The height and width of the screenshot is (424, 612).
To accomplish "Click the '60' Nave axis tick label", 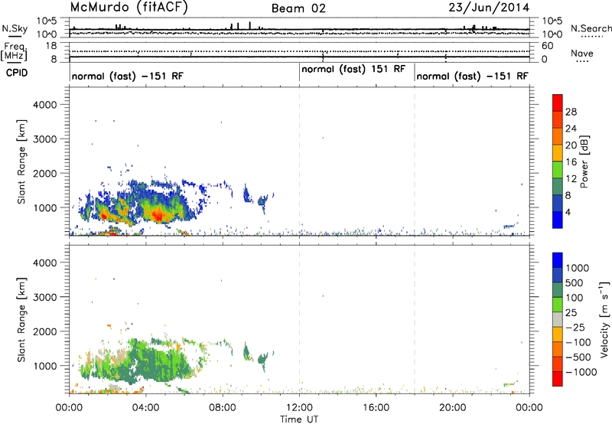I will coord(547,46).
